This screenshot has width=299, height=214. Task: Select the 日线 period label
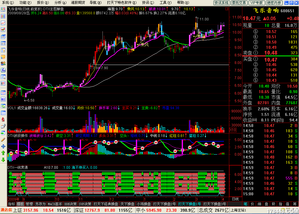[x=235, y=199]
